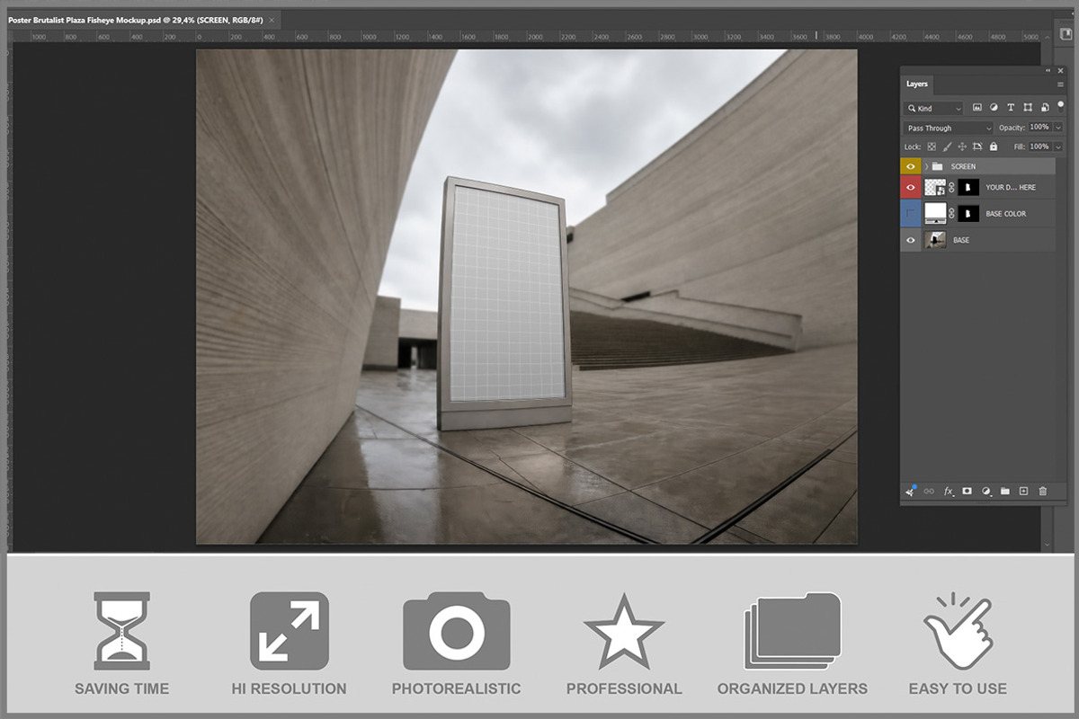Click the Opacity 100% value field
This screenshot has width=1079, height=719.
point(1039,128)
